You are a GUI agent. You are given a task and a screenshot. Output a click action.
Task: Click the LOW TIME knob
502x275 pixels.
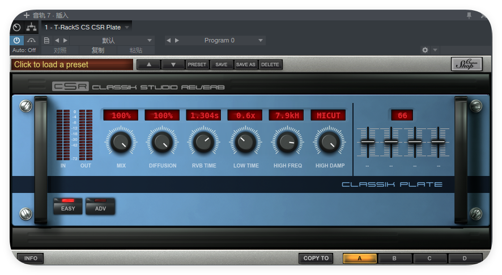coord(245,142)
